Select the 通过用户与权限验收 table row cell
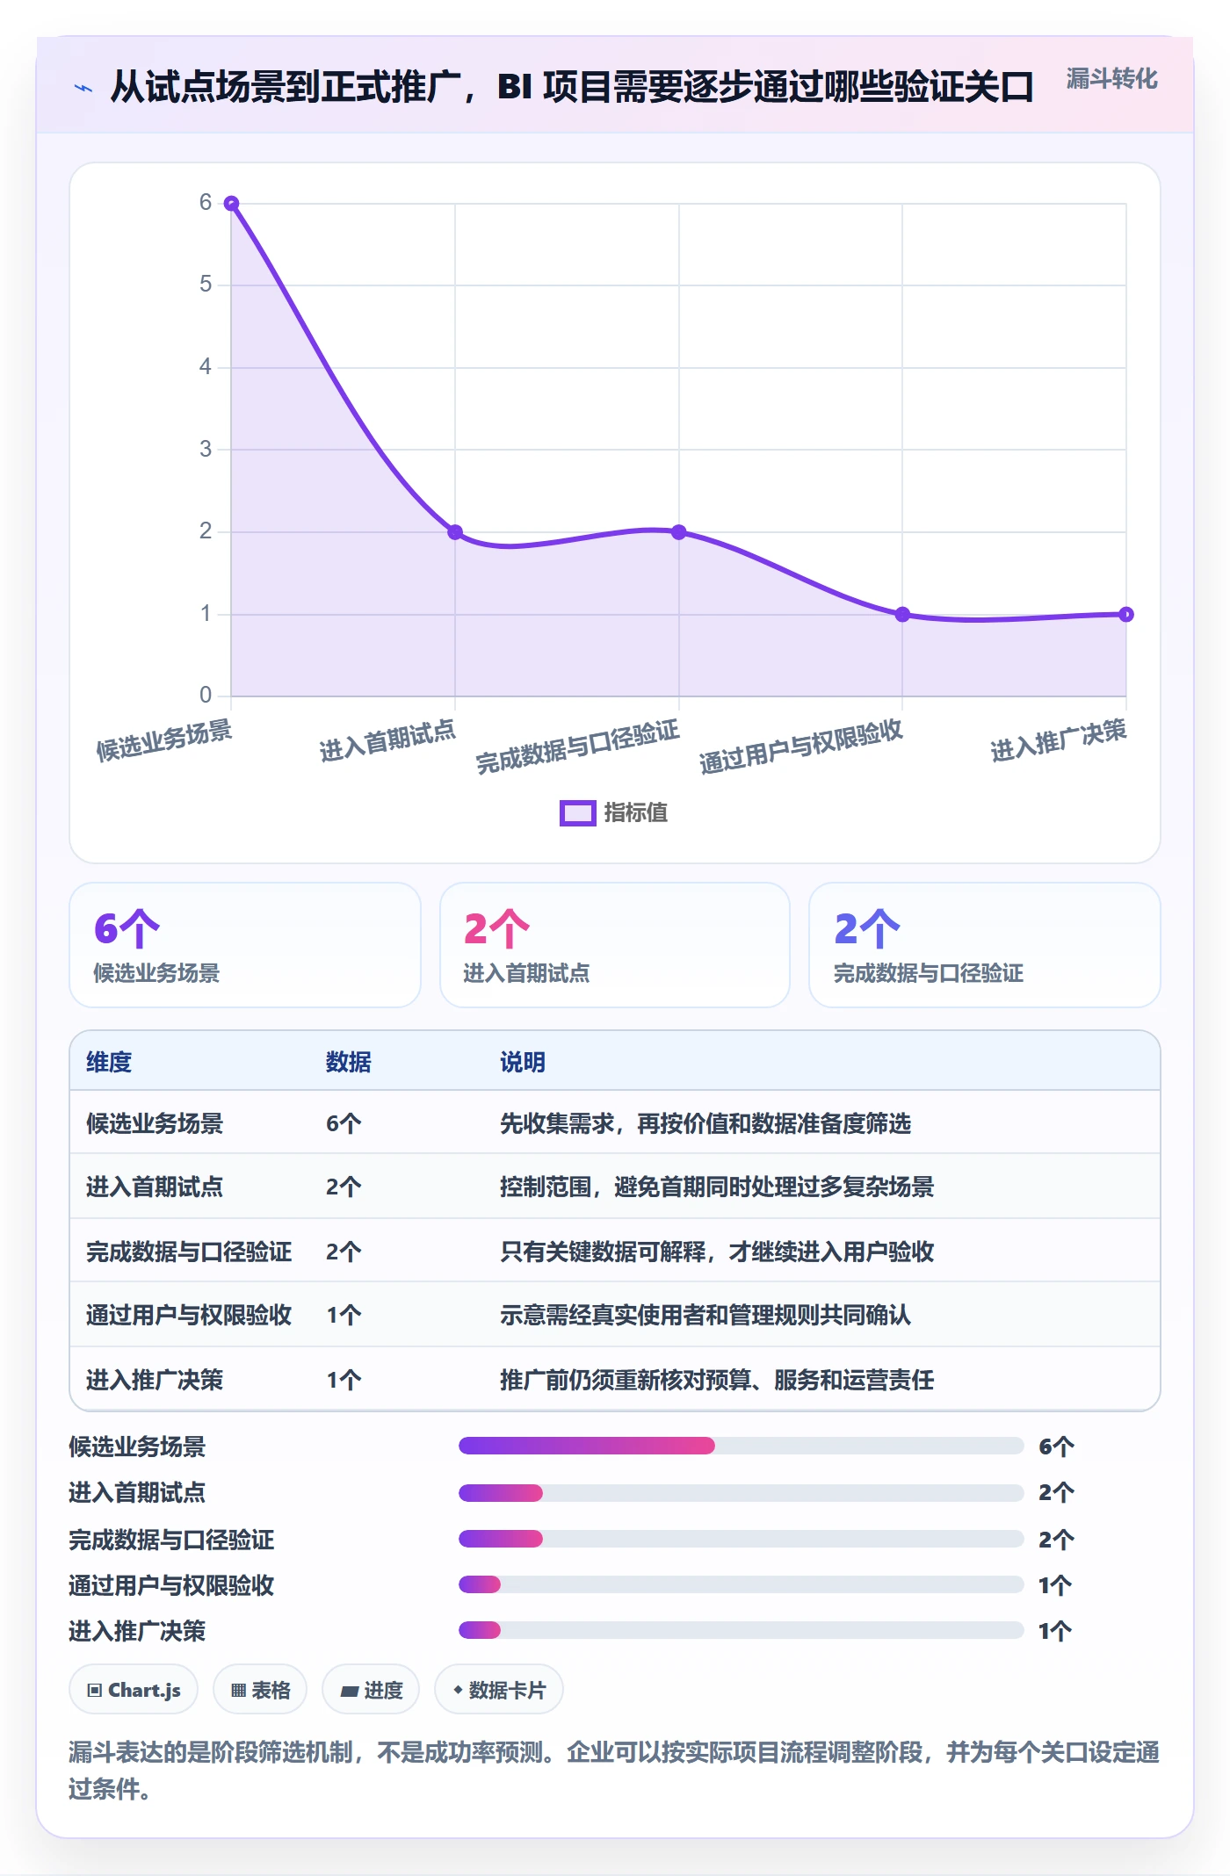This screenshot has height=1876, width=1230. [x=189, y=1315]
